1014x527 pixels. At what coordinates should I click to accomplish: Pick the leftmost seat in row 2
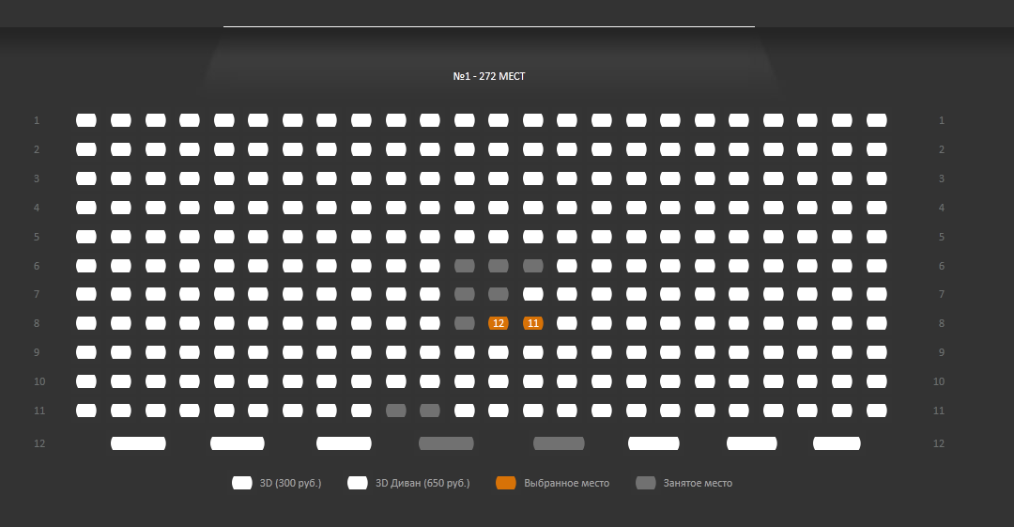coord(86,149)
